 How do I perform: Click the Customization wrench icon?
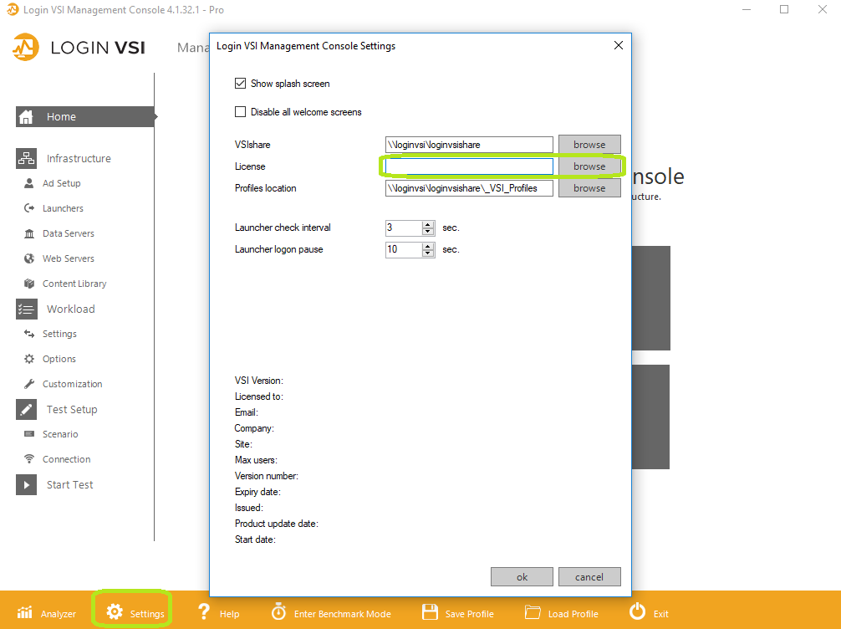[29, 384]
